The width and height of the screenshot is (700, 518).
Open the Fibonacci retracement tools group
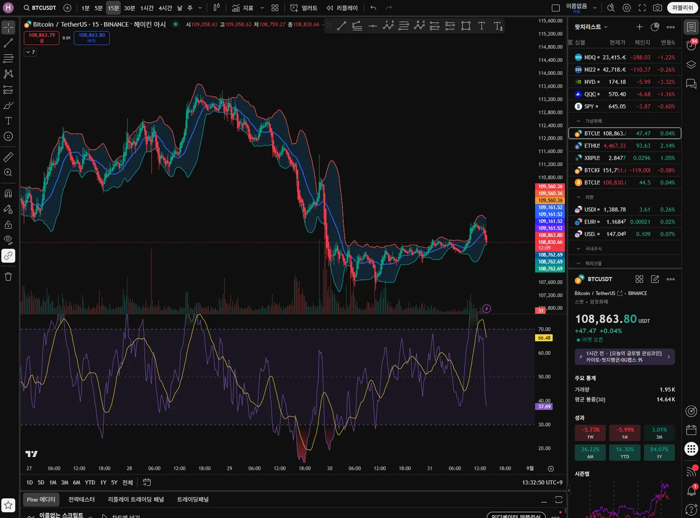[8, 59]
